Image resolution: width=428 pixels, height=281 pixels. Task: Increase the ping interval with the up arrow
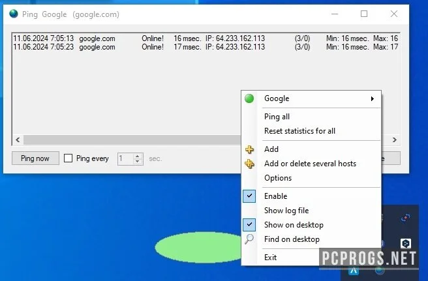(137, 156)
